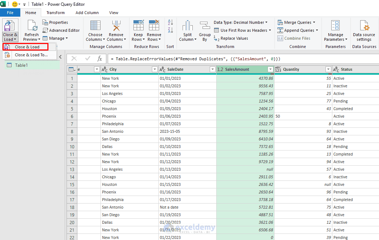Click the Remove Columns icon
The width and height of the screenshot is (379, 240).
[116, 26]
